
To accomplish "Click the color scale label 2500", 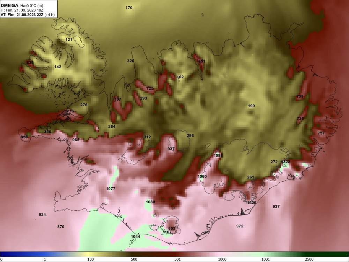I will click(309, 259).
